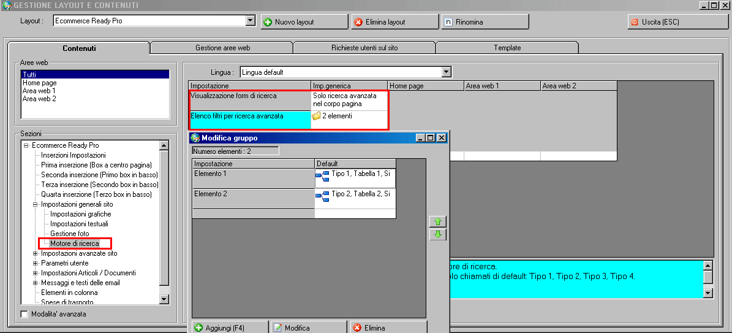Click the Rinomina button
The image size is (732, 333).
(x=486, y=22)
